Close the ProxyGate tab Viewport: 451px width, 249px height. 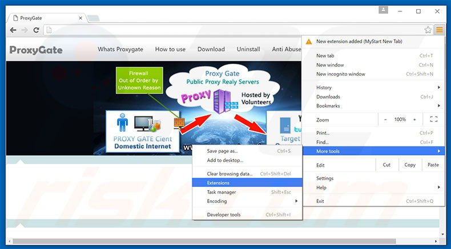[x=80, y=18]
